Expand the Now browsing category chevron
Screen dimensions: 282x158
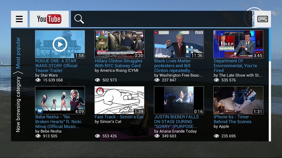pos(18,73)
